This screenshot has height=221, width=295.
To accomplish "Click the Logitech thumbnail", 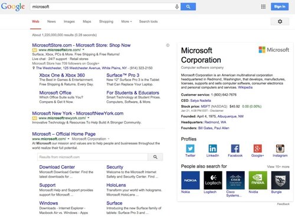I will click(x=213, y=180).
